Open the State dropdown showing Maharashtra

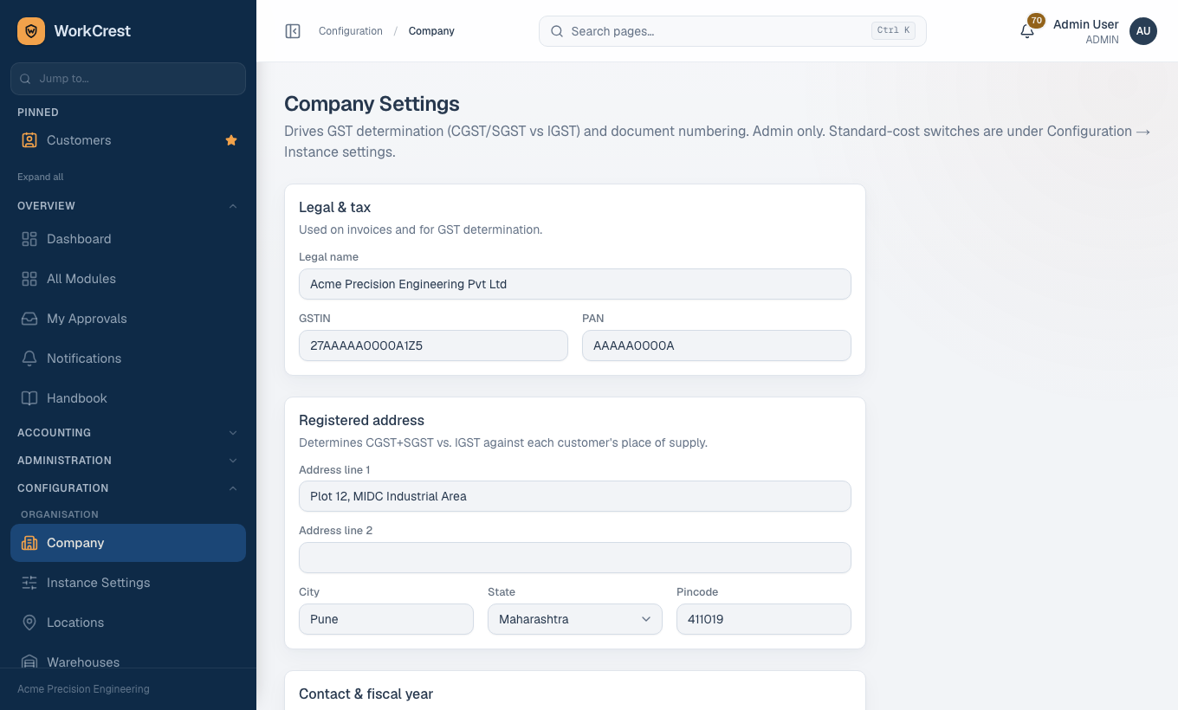click(x=575, y=619)
